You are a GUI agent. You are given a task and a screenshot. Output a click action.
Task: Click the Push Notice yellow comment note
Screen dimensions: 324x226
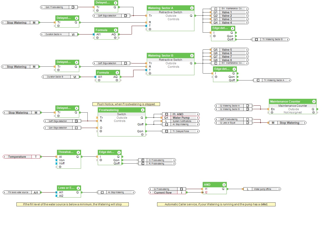126,104
